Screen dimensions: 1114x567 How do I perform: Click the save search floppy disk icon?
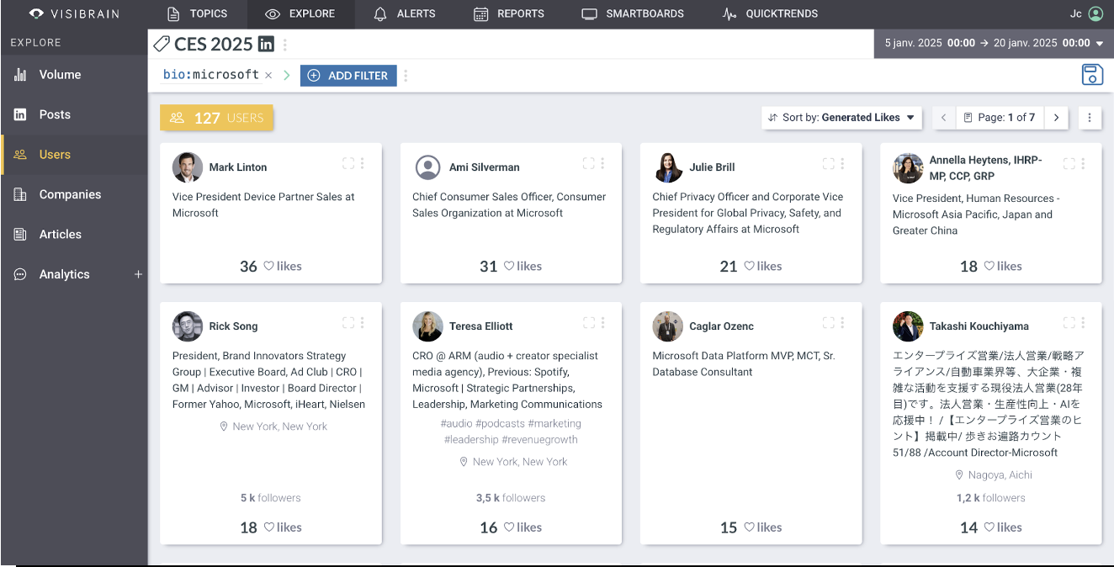tap(1091, 75)
